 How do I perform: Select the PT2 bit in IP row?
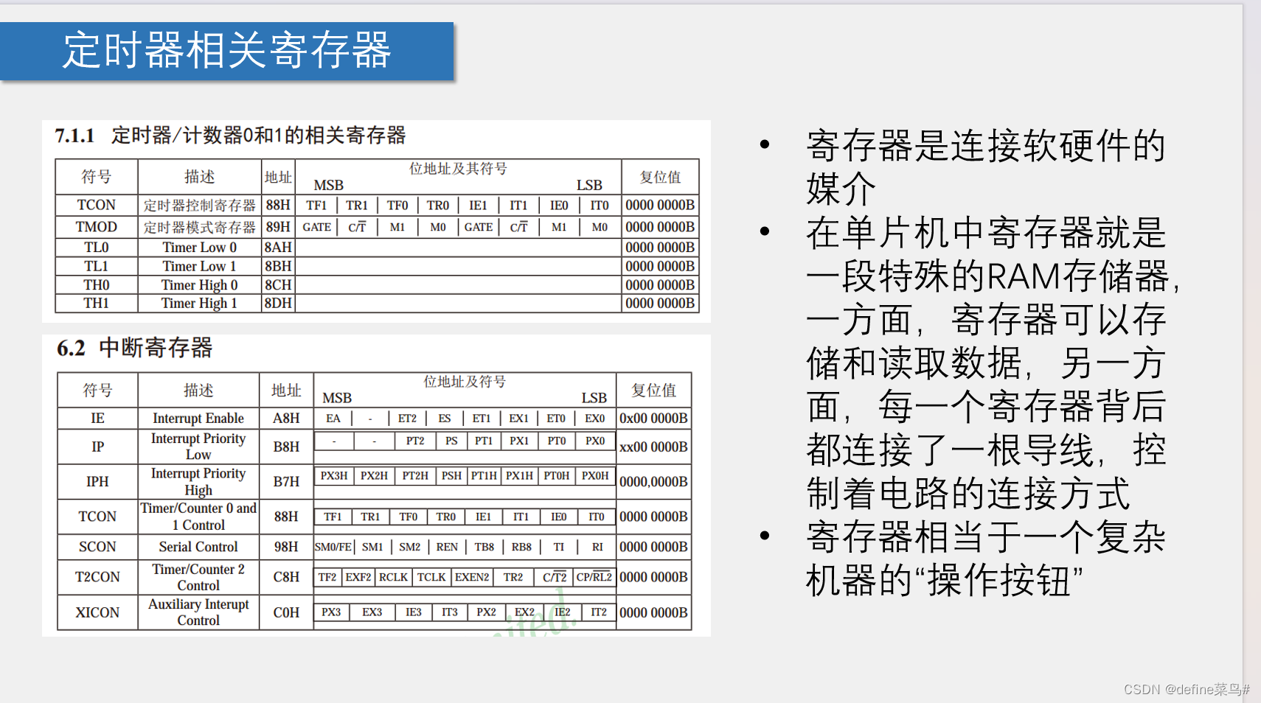click(415, 441)
